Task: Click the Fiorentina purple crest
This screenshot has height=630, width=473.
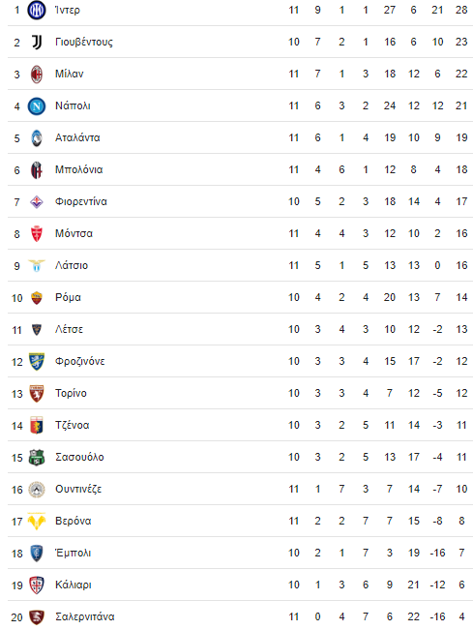Action: (x=36, y=201)
